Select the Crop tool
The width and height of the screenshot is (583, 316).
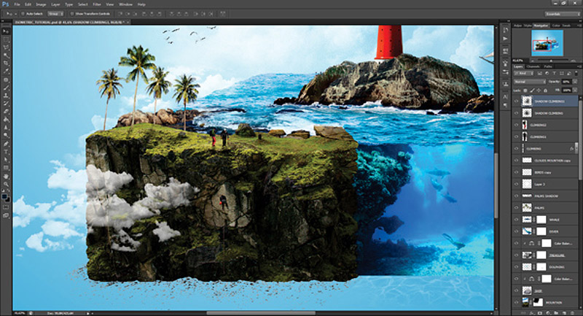tap(6, 63)
